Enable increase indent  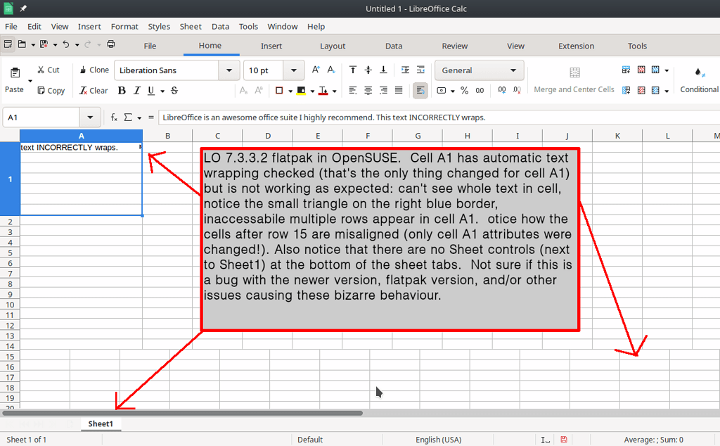click(x=404, y=70)
